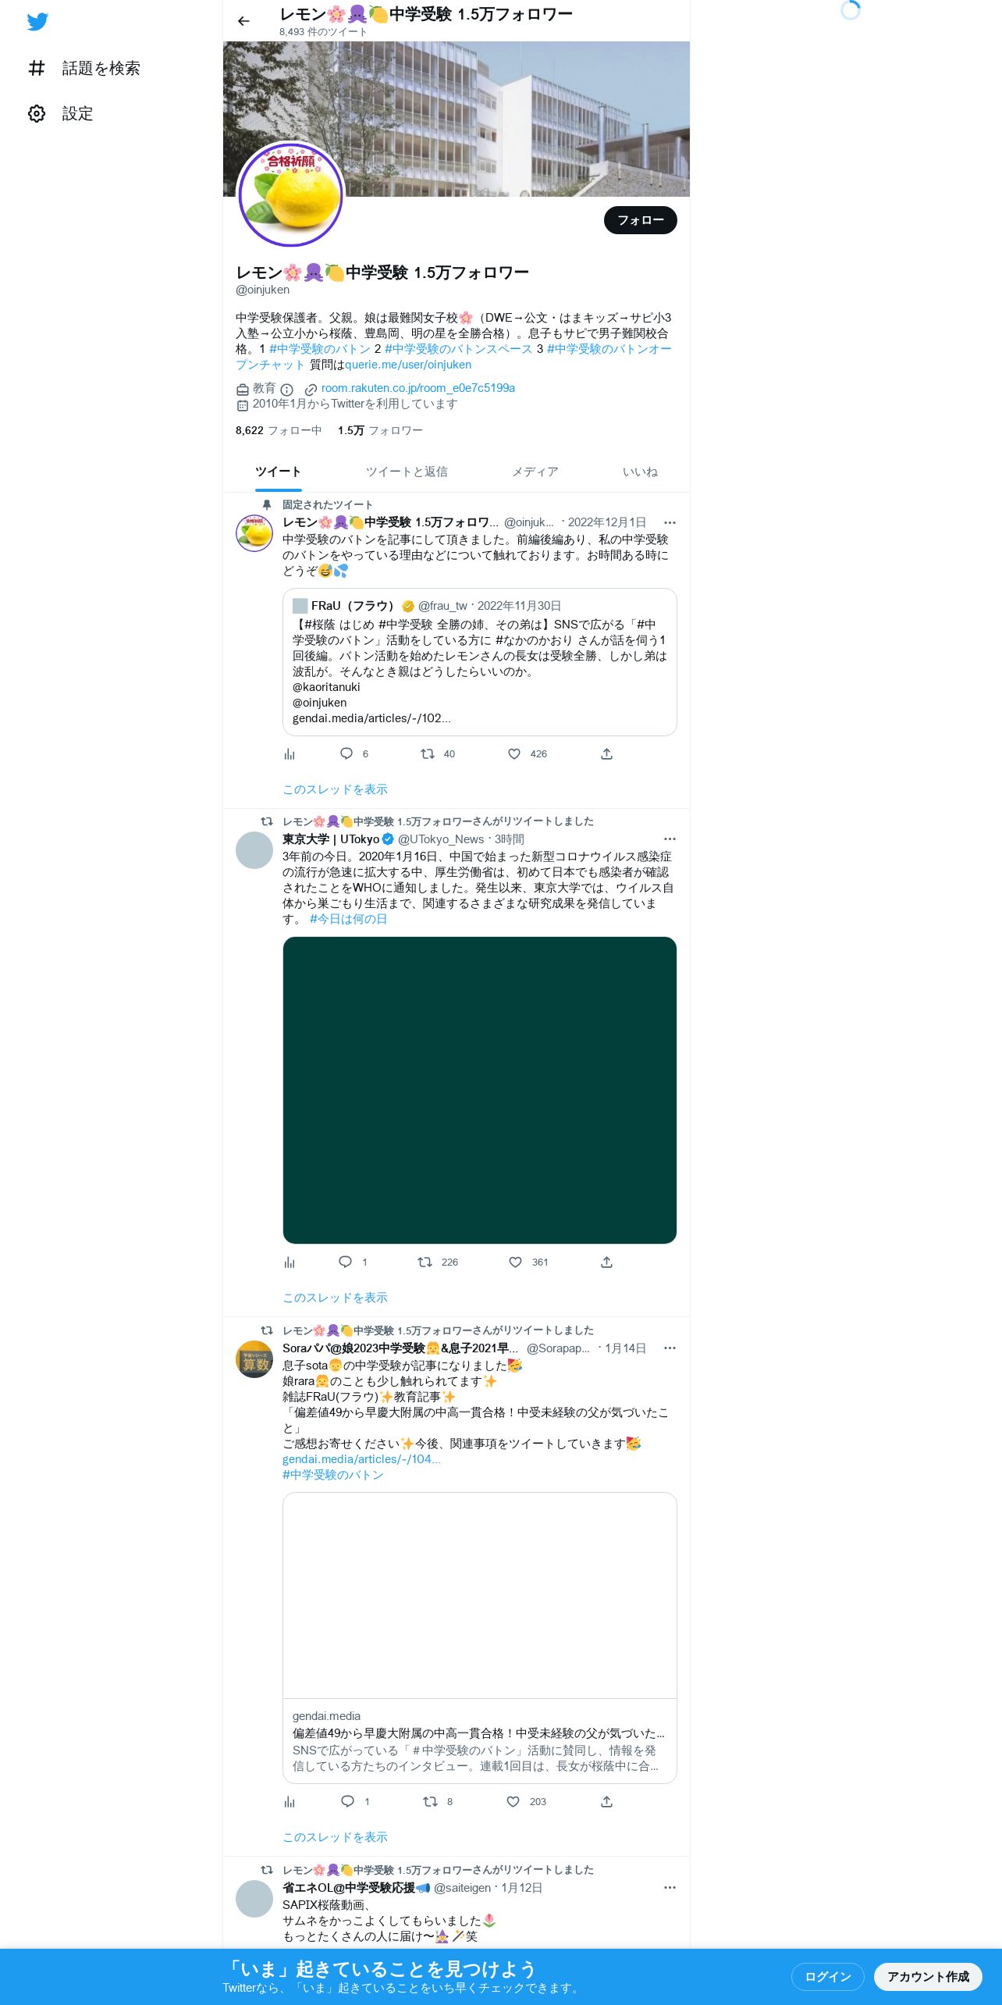Open the settings gear in the sidebar
The width and height of the screenshot is (1002, 2005).
pyautogui.click(x=37, y=114)
